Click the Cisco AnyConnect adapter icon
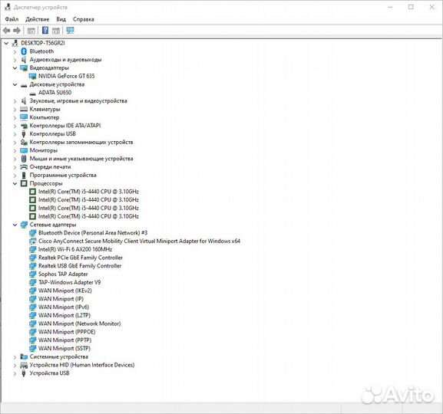The width and height of the screenshot is (443, 414). (x=33, y=242)
